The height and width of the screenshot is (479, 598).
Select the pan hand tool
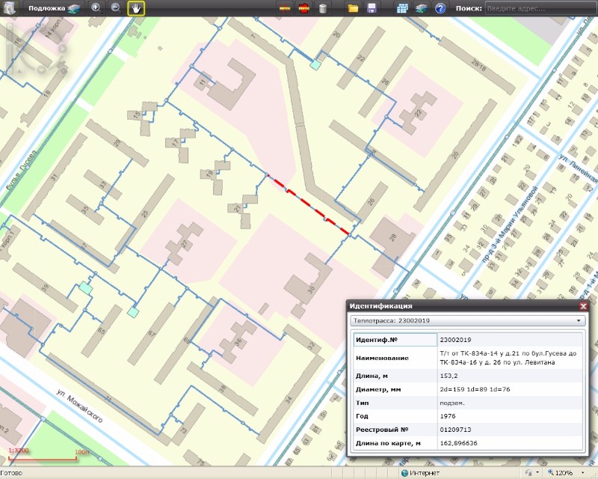[136, 8]
